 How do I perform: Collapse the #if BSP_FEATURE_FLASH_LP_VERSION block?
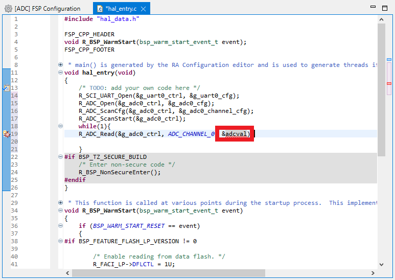coord(60,241)
